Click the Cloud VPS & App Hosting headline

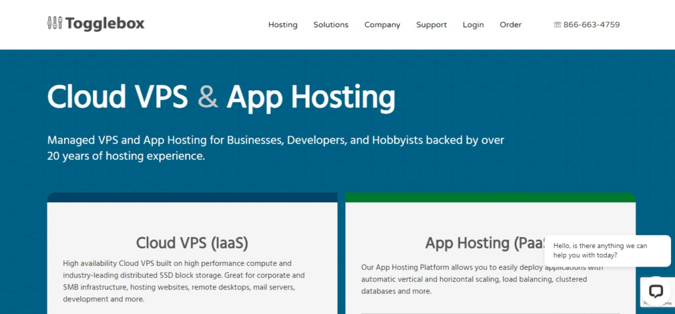click(221, 97)
